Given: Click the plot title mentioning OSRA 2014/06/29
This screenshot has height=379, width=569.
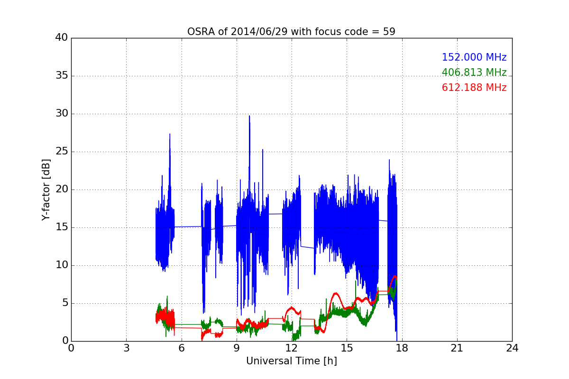Looking at the screenshot, I should click(291, 32).
